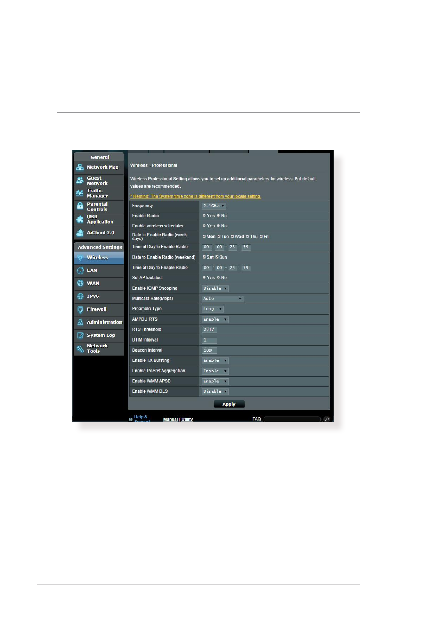This screenshot has height=626, width=421.
Task: Open the Manual link in footer
Action: tap(170, 419)
